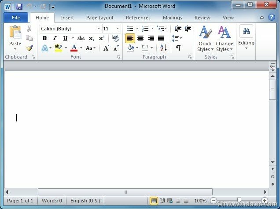Open the Font Color dropdown arrow

81,48
